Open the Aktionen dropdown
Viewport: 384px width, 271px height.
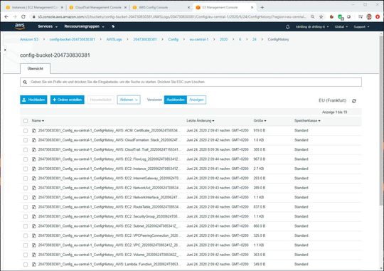[x=129, y=100]
